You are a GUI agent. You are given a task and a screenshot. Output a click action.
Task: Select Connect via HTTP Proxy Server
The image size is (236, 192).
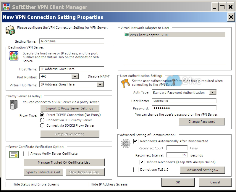[x=42, y=120]
